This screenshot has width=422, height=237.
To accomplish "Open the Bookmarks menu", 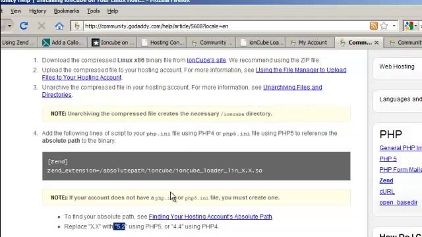I will [x=67, y=11].
